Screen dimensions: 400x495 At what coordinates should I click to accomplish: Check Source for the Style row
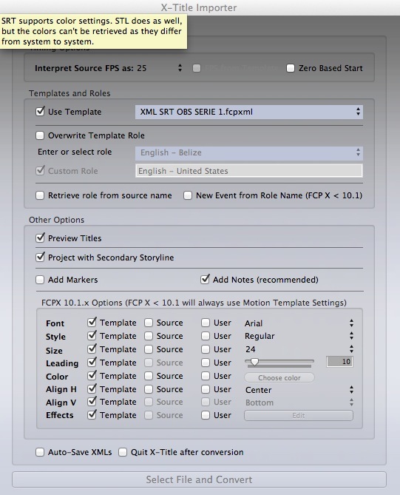click(x=149, y=336)
